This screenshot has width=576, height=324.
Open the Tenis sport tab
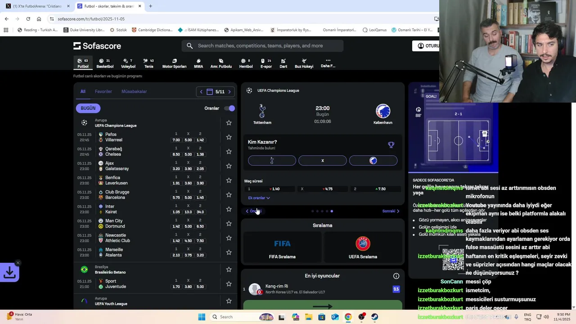(148, 63)
